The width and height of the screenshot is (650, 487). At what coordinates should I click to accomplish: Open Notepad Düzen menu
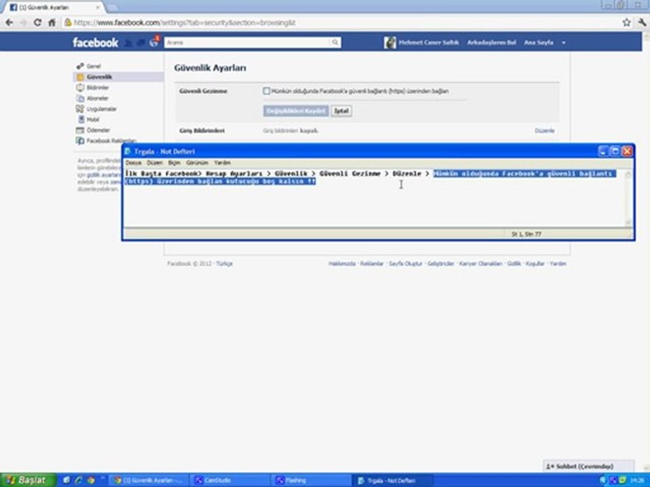point(154,163)
